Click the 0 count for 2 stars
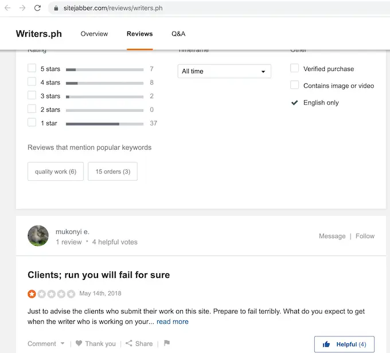 tap(152, 110)
